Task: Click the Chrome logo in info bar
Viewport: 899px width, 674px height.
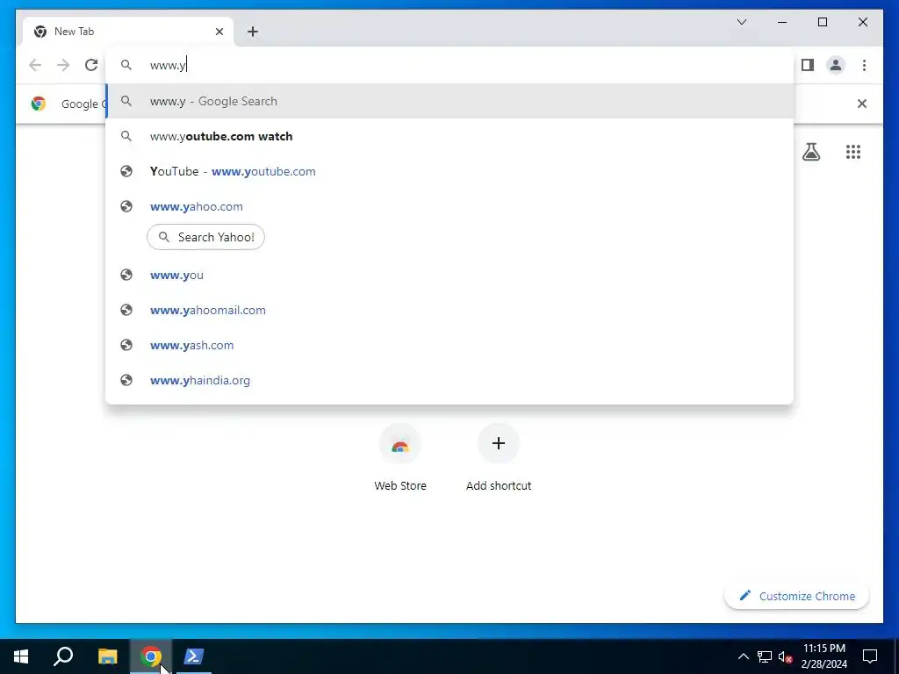Action: pyautogui.click(x=39, y=104)
